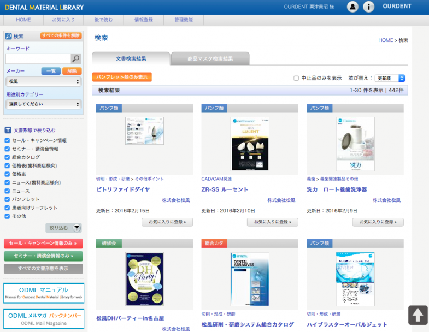Uncheck the 総合カタログ checkbox
429x332 pixels.
pos(7,157)
